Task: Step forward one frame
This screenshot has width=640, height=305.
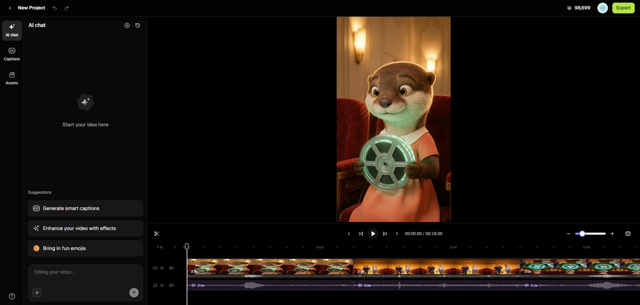Action: point(397,233)
